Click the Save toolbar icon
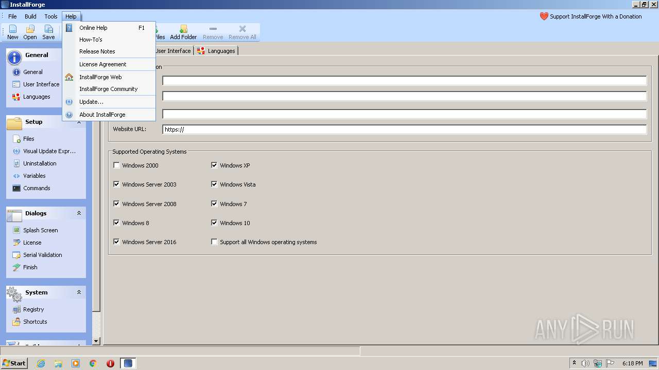 pos(48,32)
